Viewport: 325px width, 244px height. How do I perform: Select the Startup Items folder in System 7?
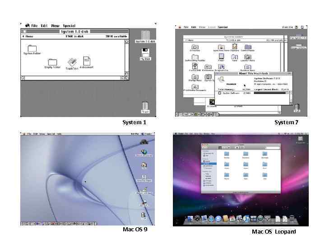point(195,77)
